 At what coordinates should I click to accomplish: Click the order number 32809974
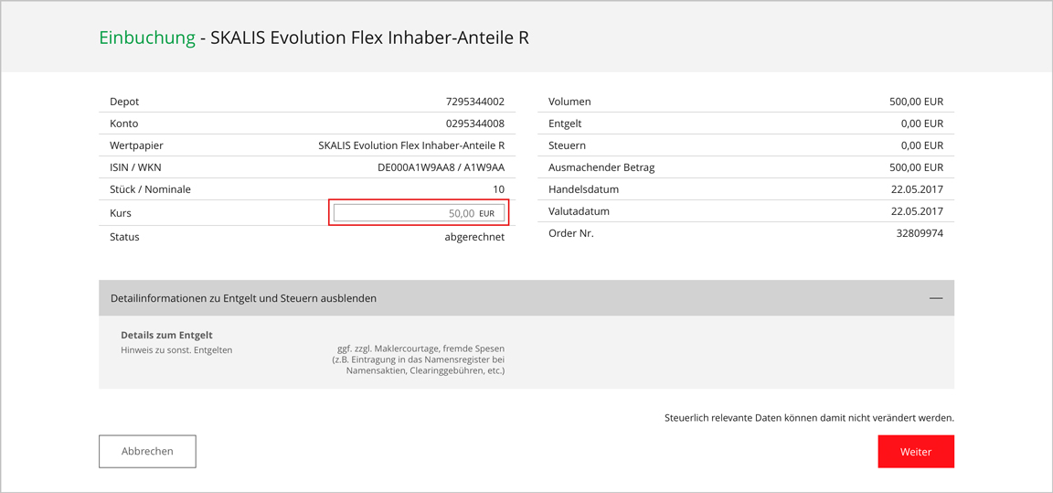tap(920, 234)
